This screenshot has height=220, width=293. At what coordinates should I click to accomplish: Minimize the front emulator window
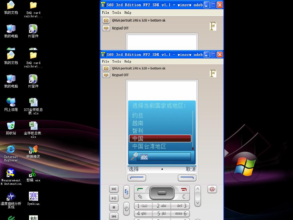207,55
